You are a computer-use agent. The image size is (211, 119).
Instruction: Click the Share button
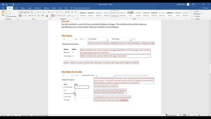[x=206, y=8]
